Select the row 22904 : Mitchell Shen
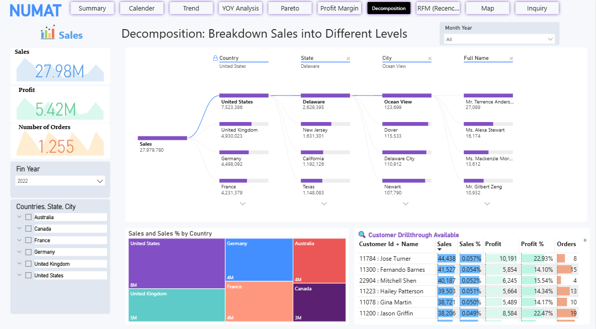This screenshot has width=596, height=329. tap(468, 280)
